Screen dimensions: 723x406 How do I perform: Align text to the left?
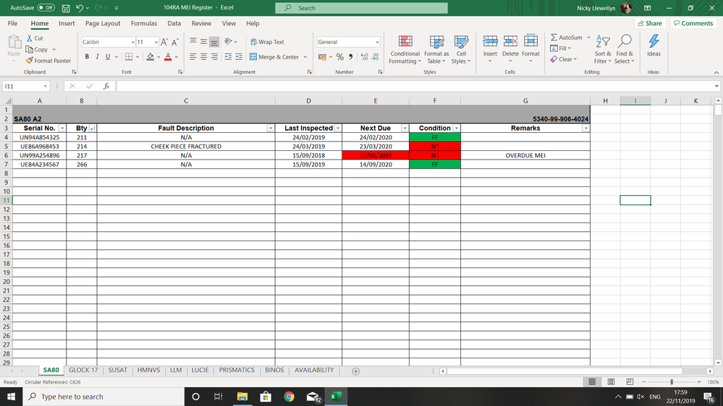pyautogui.click(x=193, y=56)
